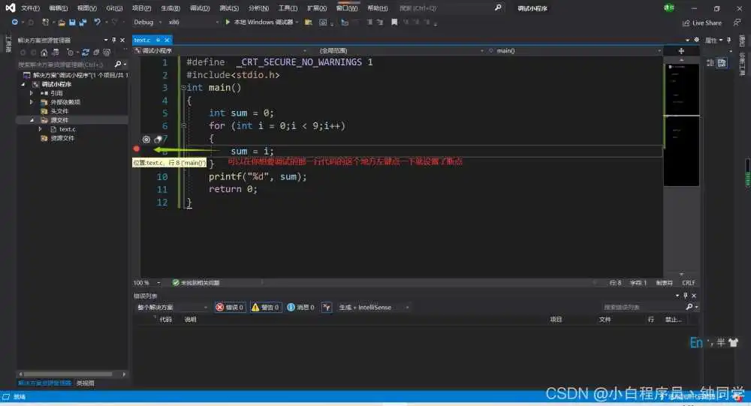Open the 调试(D) menu
The image size is (751, 406).
tap(200, 8)
